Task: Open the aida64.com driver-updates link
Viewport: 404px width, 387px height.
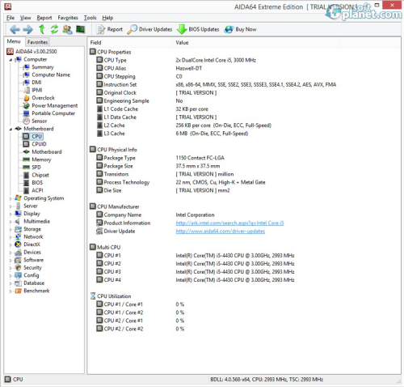Action: tap(221, 232)
